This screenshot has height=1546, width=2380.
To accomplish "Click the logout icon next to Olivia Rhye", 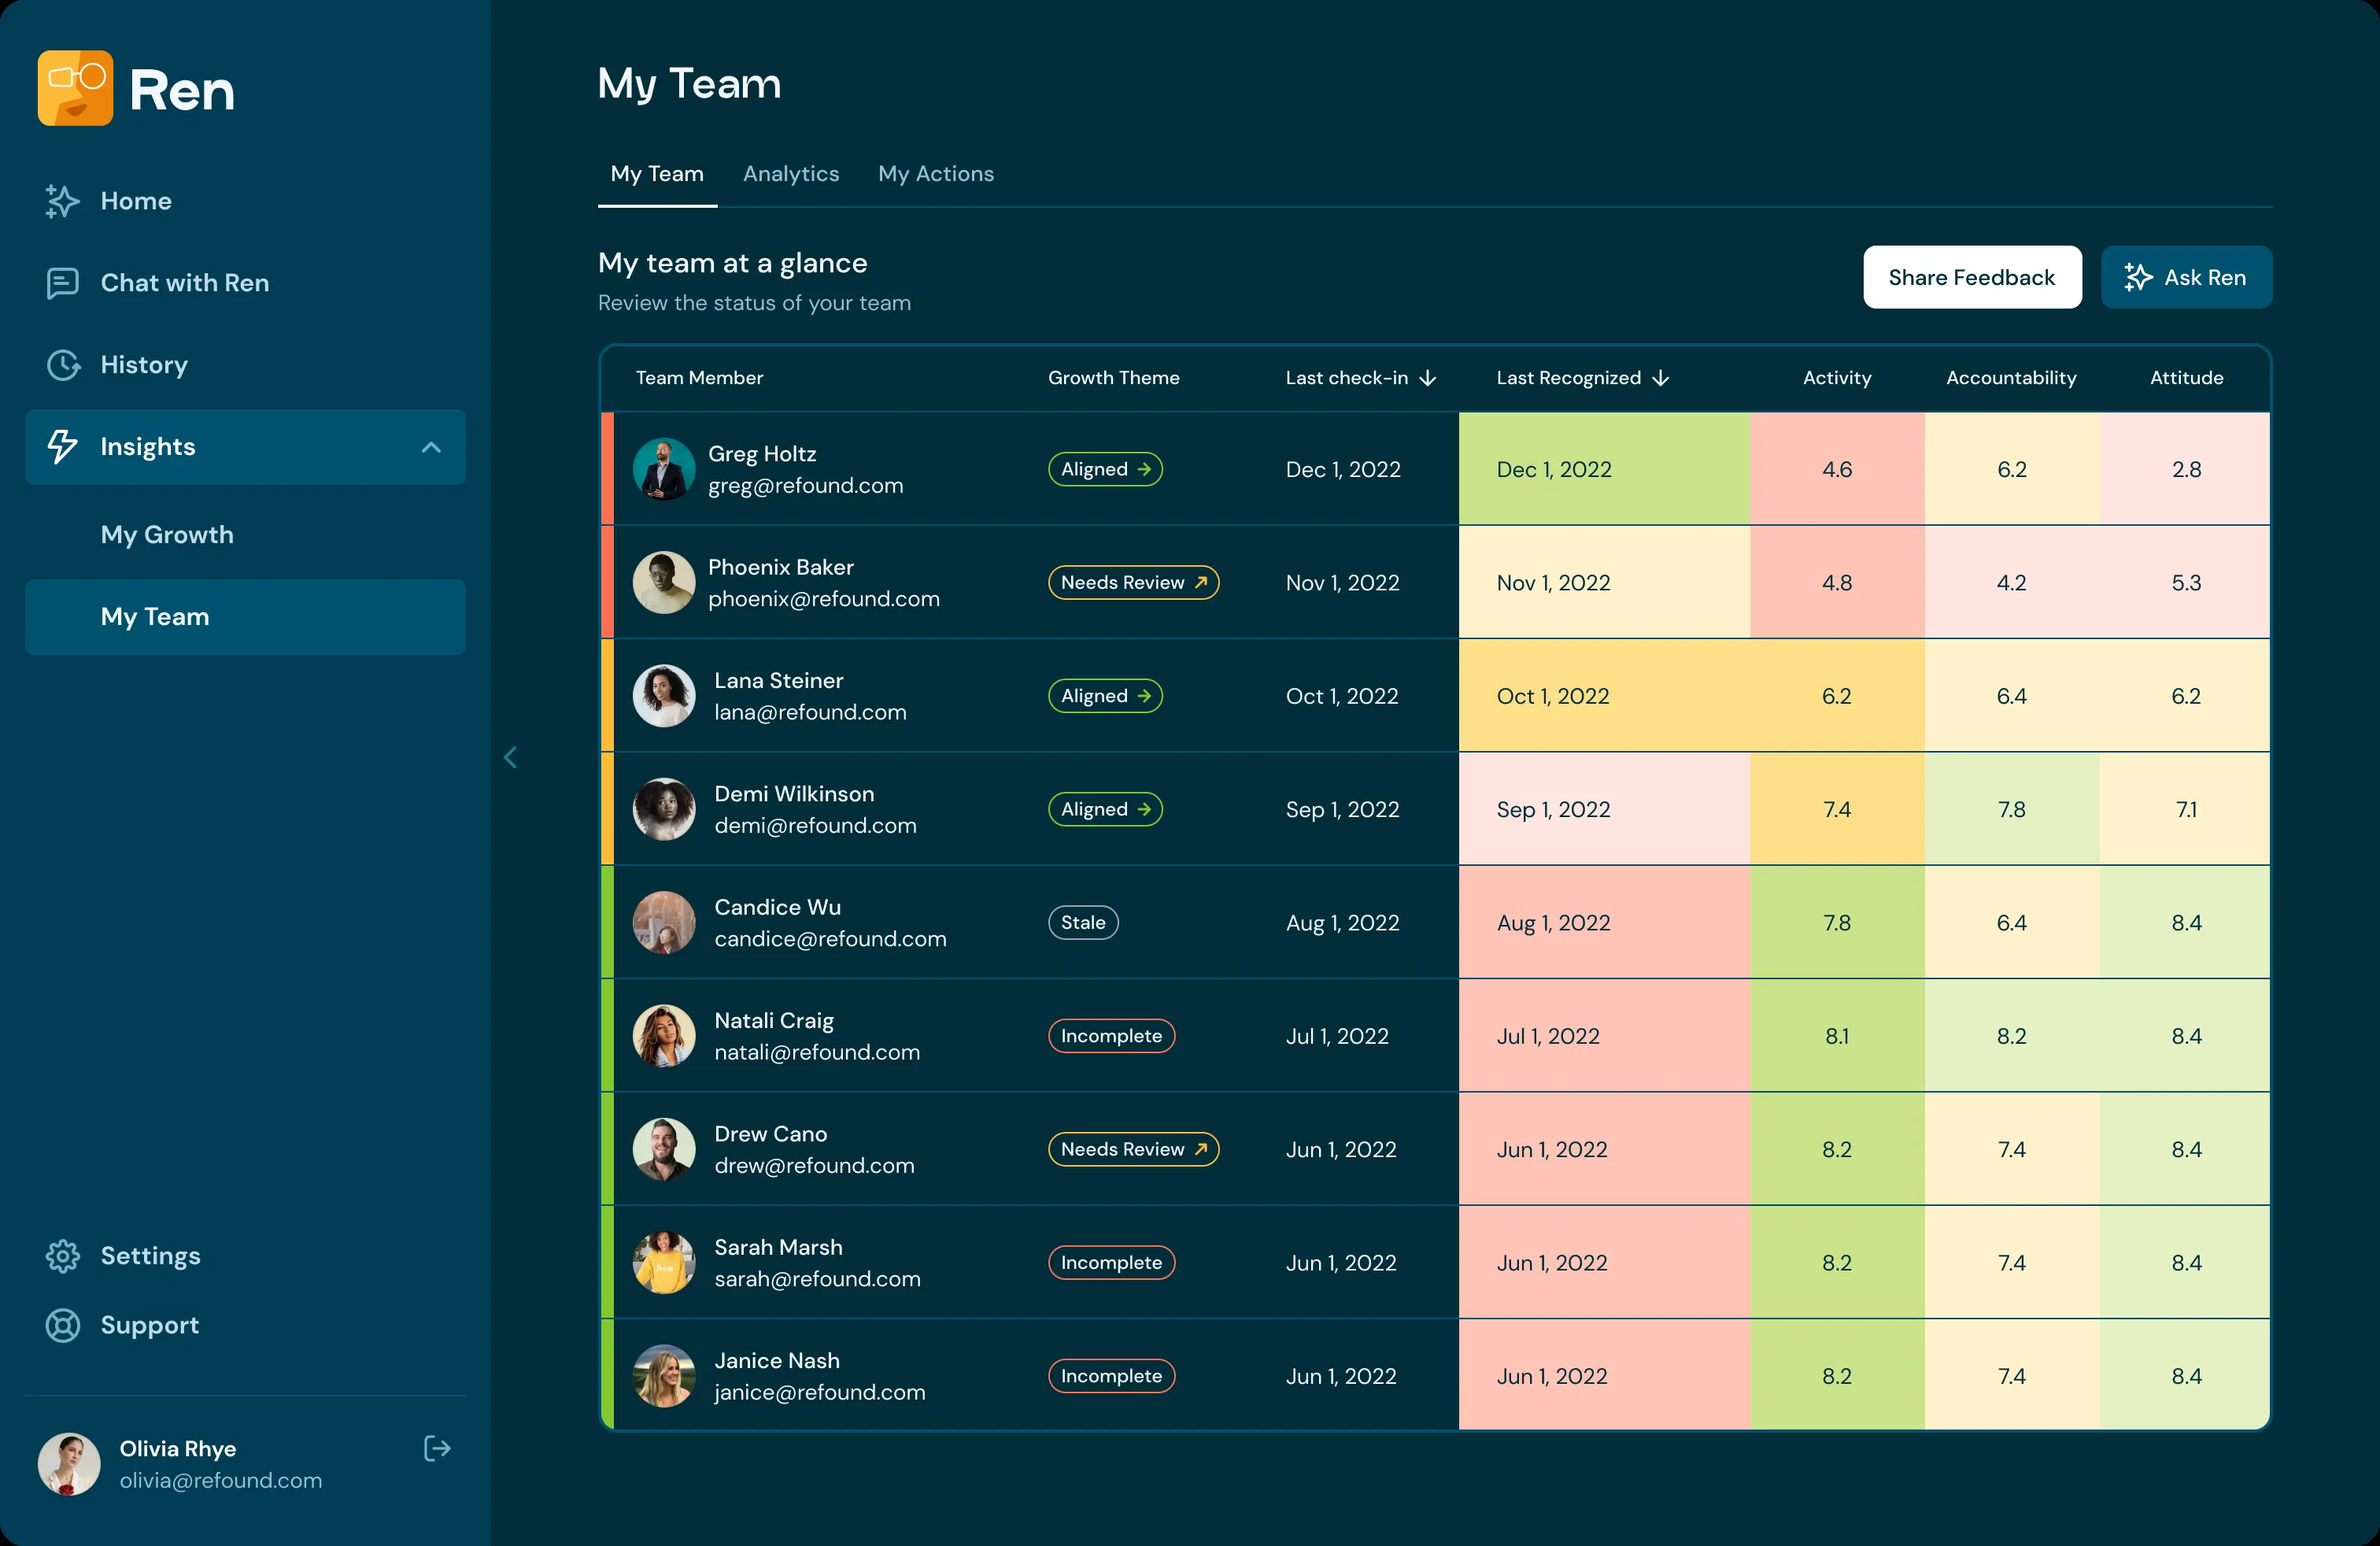I will [437, 1448].
